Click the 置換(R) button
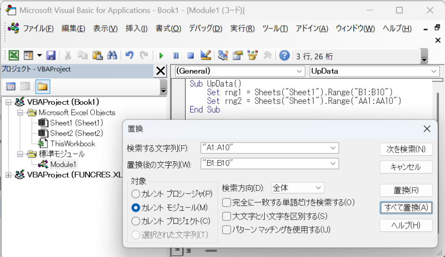445x257 pixels. click(406, 190)
